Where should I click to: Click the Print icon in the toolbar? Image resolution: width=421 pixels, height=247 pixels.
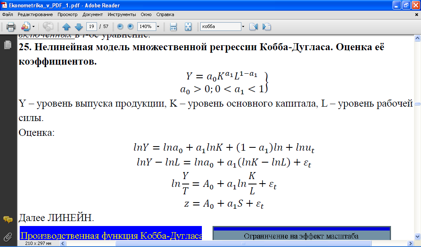[11, 27]
